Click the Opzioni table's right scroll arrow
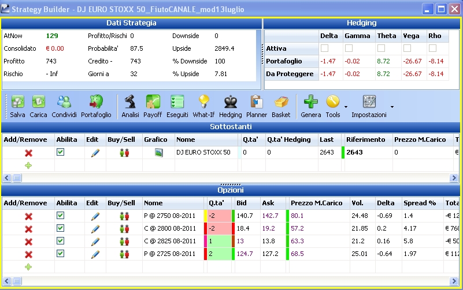Screen dimensions: 463x290 454,281
